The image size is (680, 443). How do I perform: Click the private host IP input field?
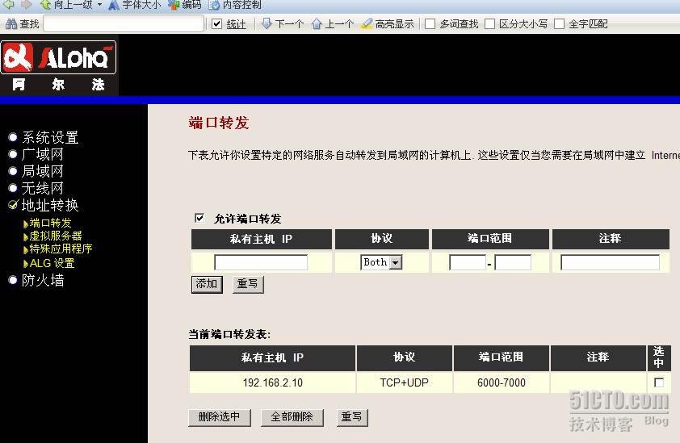click(x=261, y=262)
